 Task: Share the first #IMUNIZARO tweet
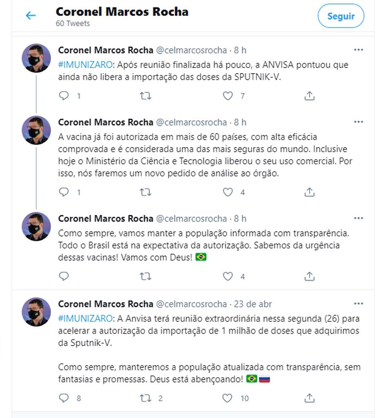tap(310, 96)
